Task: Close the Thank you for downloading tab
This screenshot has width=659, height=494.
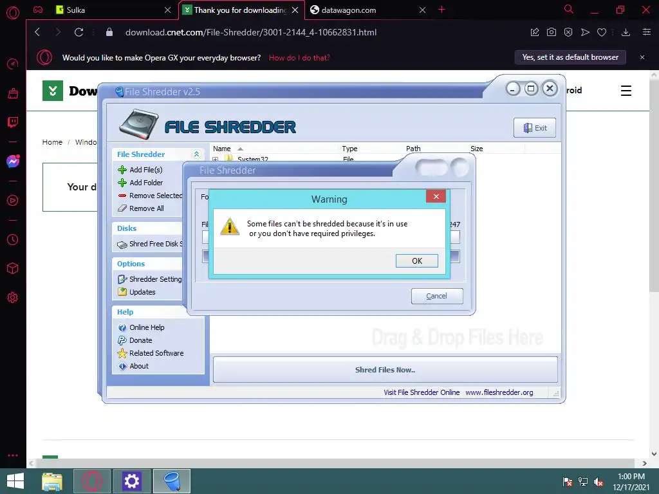Action: (295, 10)
